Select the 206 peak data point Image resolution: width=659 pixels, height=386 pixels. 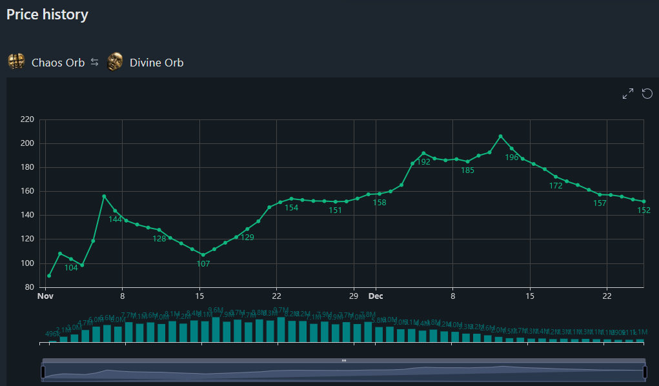pos(501,136)
